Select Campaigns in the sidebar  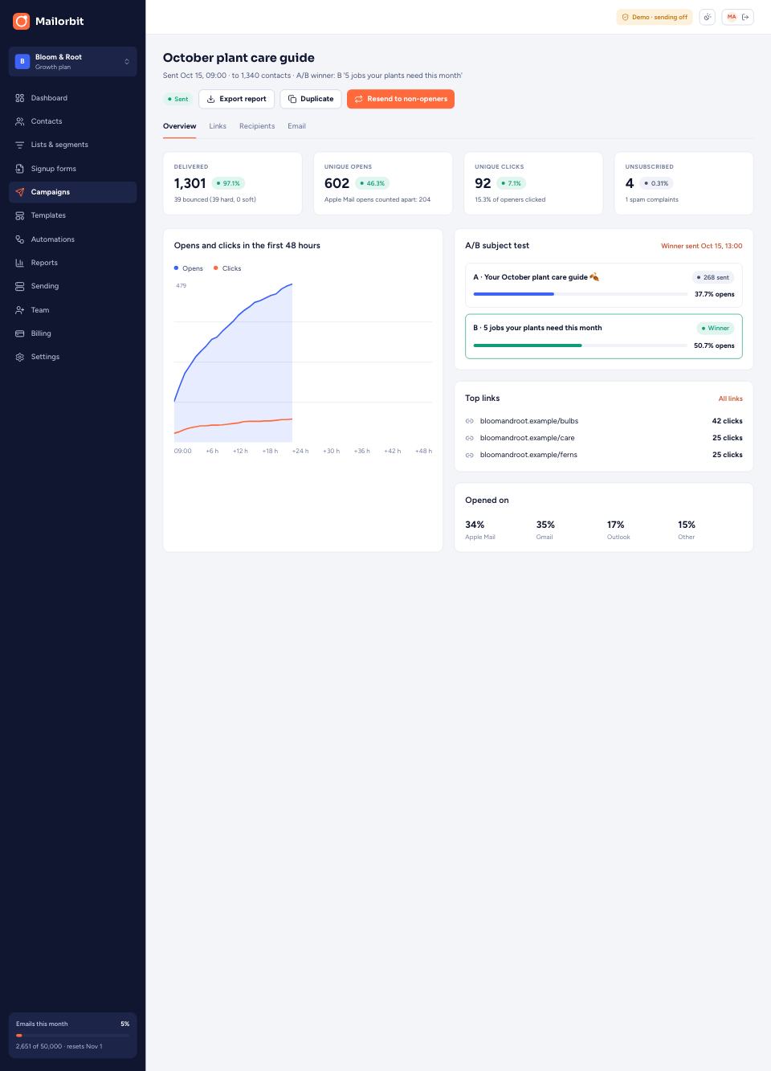pyautogui.click(x=72, y=192)
